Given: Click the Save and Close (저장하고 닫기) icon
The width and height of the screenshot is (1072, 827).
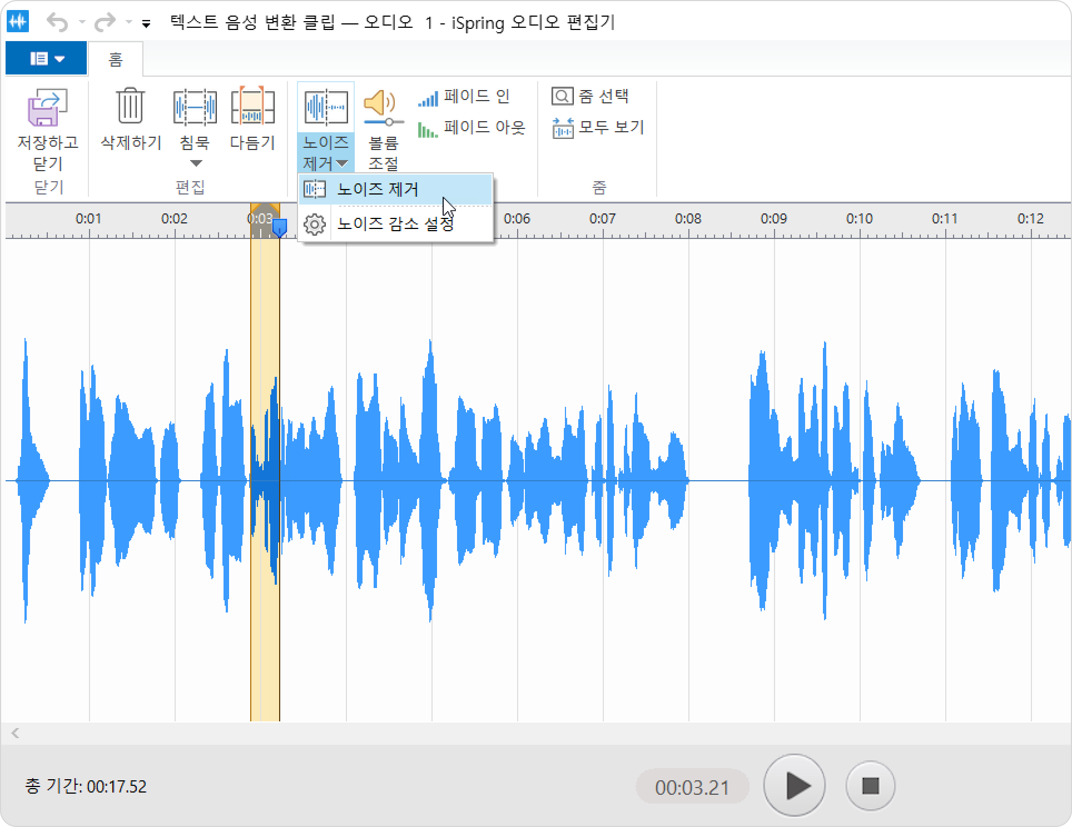Looking at the screenshot, I should 47,107.
